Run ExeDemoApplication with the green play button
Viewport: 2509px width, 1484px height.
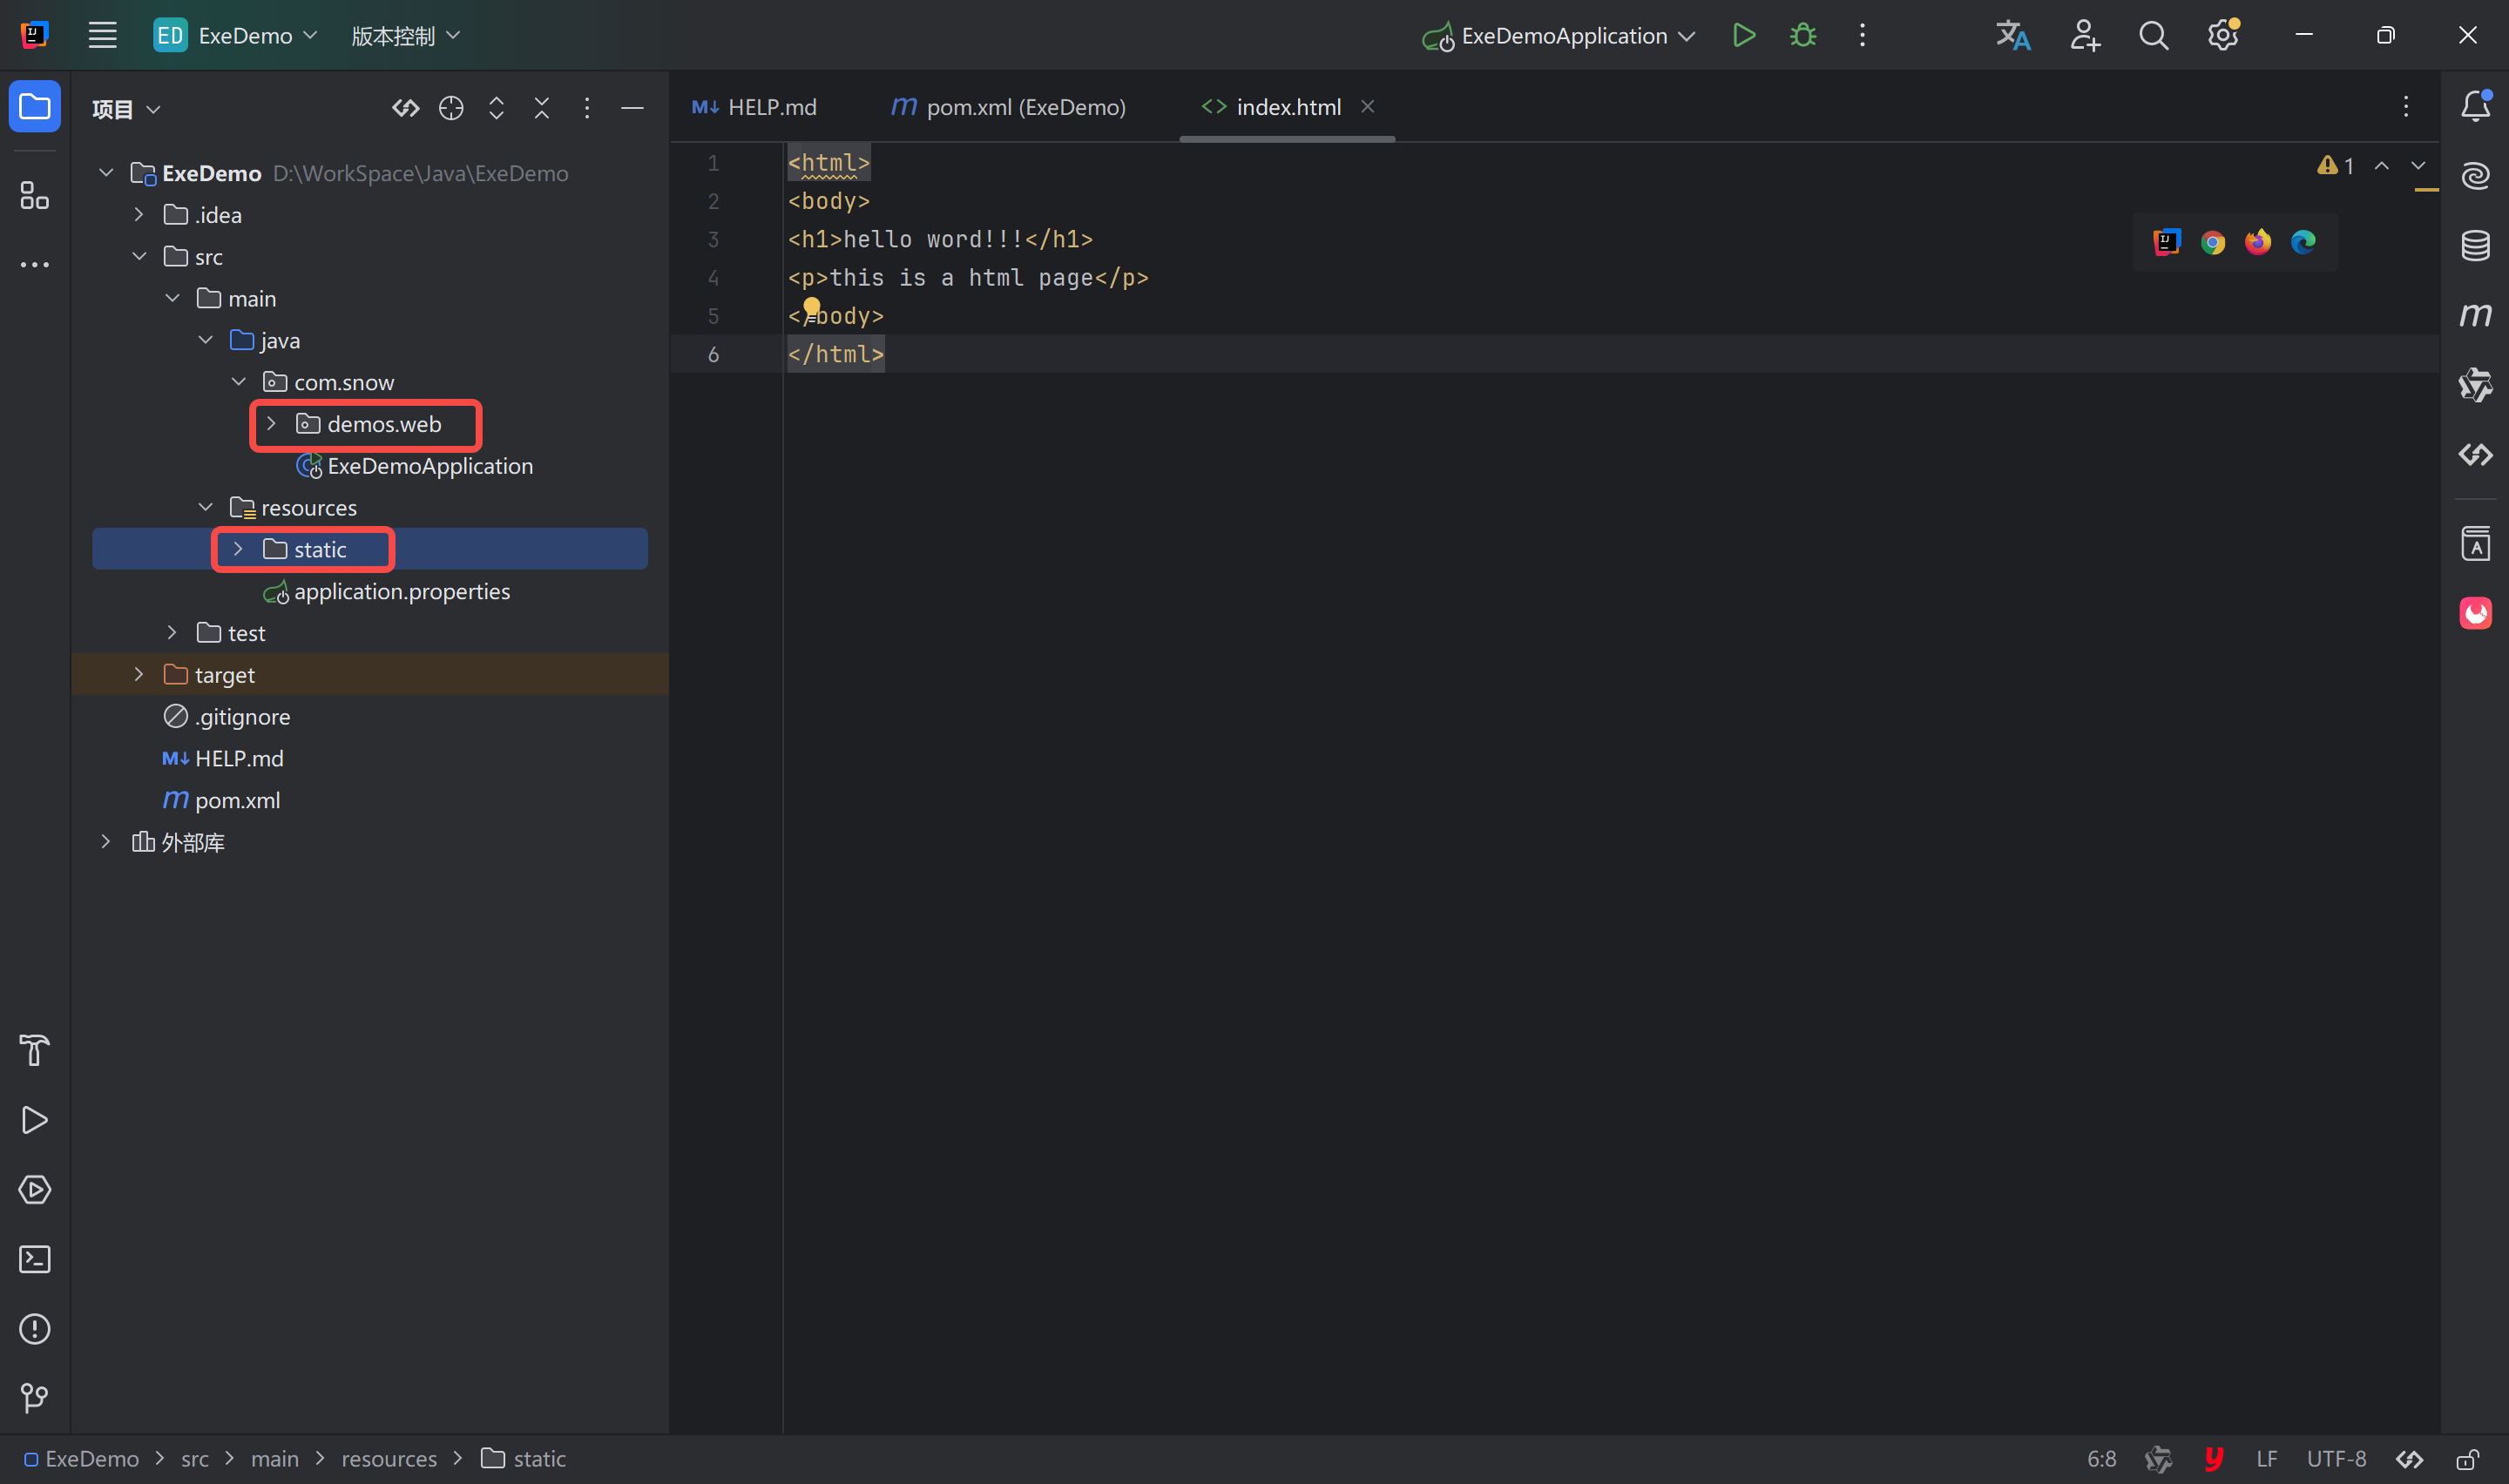[x=1743, y=35]
